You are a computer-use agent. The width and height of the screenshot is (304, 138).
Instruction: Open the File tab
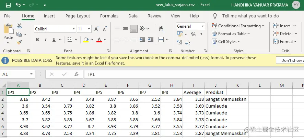7,16
